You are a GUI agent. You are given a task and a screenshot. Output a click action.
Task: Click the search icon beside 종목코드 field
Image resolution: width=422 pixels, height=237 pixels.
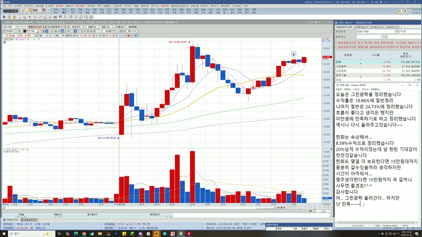[385, 37]
